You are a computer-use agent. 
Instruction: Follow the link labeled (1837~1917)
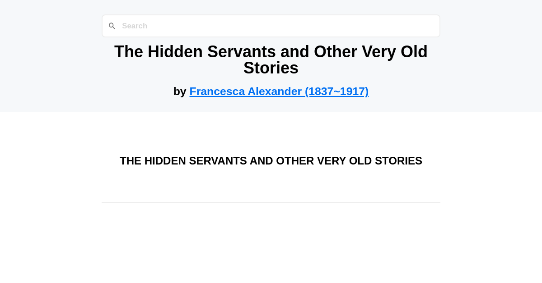[336, 91]
